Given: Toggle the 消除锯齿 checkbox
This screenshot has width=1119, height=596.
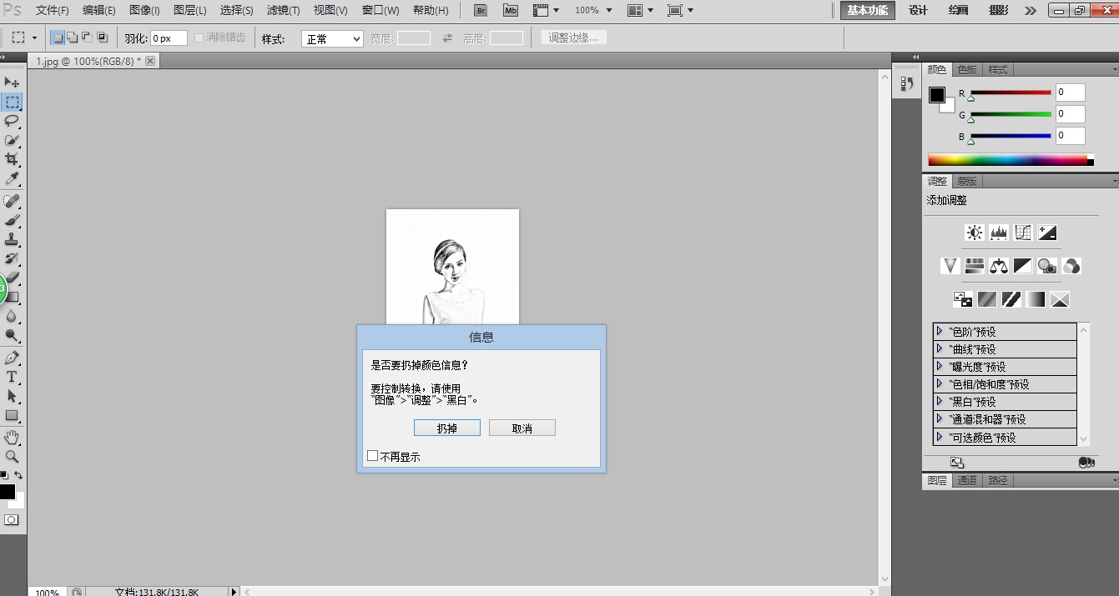Looking at the screenshot, I should click(199, 38).
